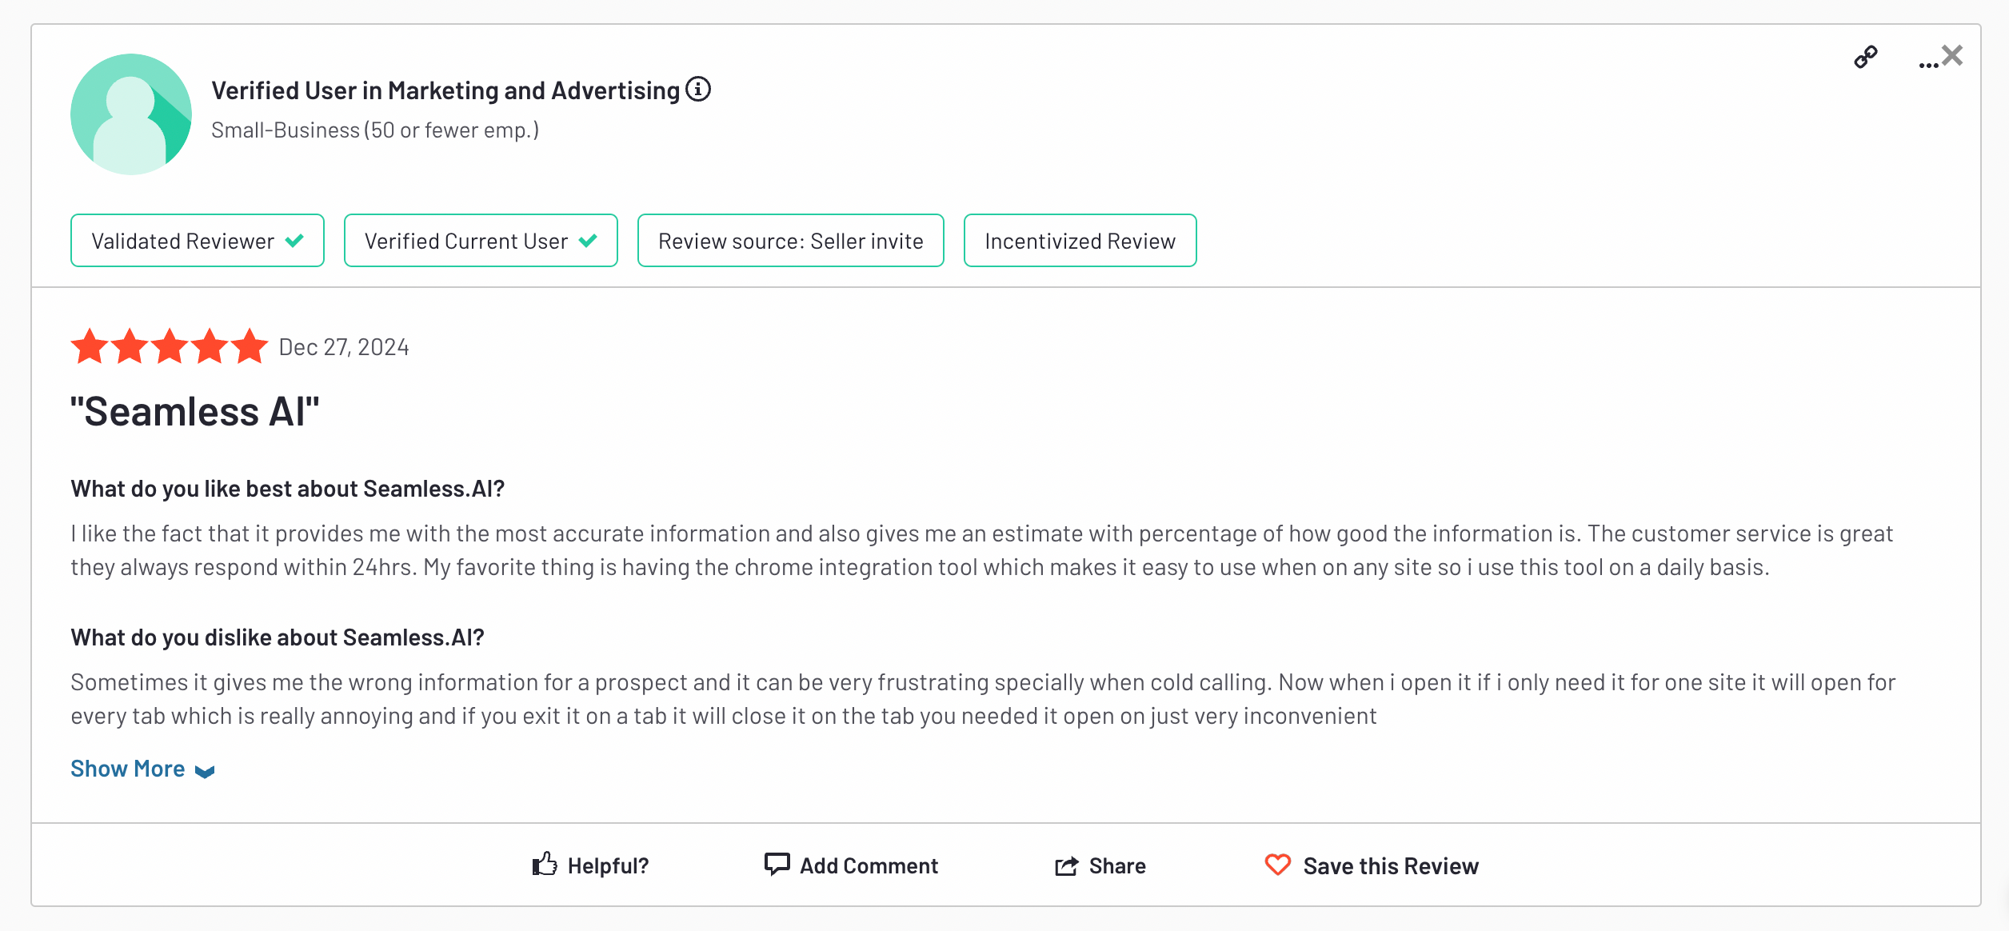Image resolution: width=2009 pixels, height=931 pixels.
Task: Open the three-dots more options menu
Action: (1927, 65)
